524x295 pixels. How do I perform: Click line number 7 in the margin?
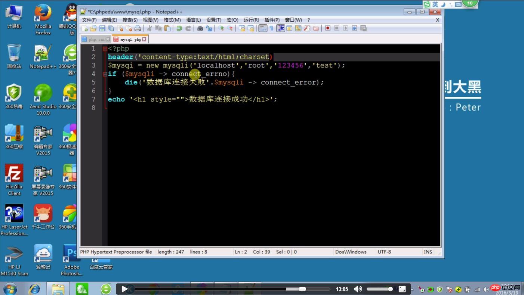[93, 99]
